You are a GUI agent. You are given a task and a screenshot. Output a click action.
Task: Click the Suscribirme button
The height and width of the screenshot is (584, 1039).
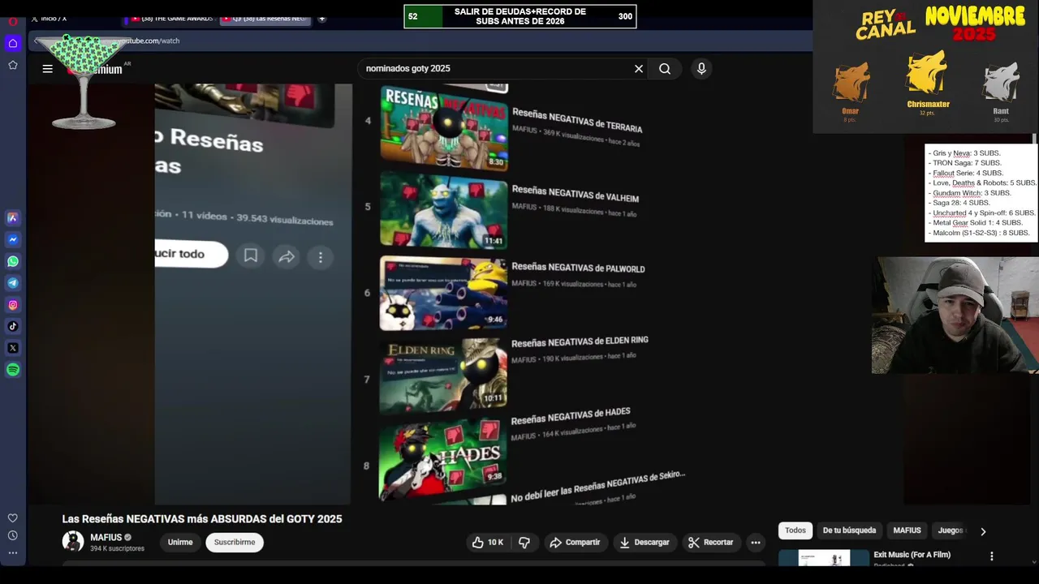235,542
